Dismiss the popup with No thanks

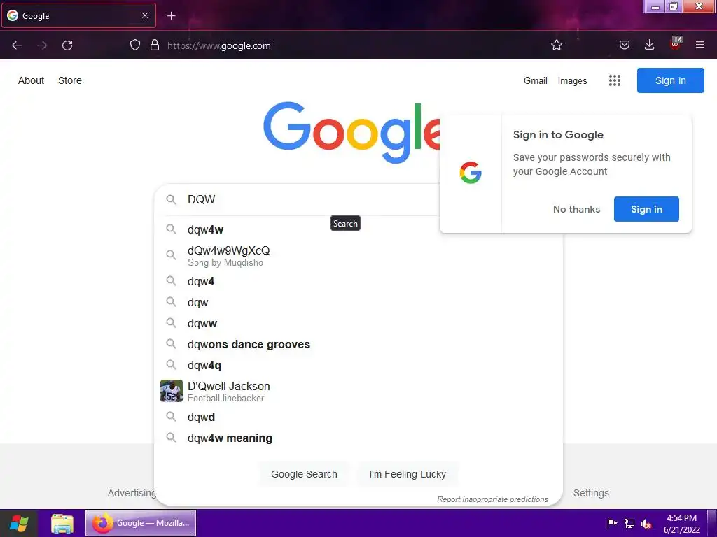[x=576, y=209]
